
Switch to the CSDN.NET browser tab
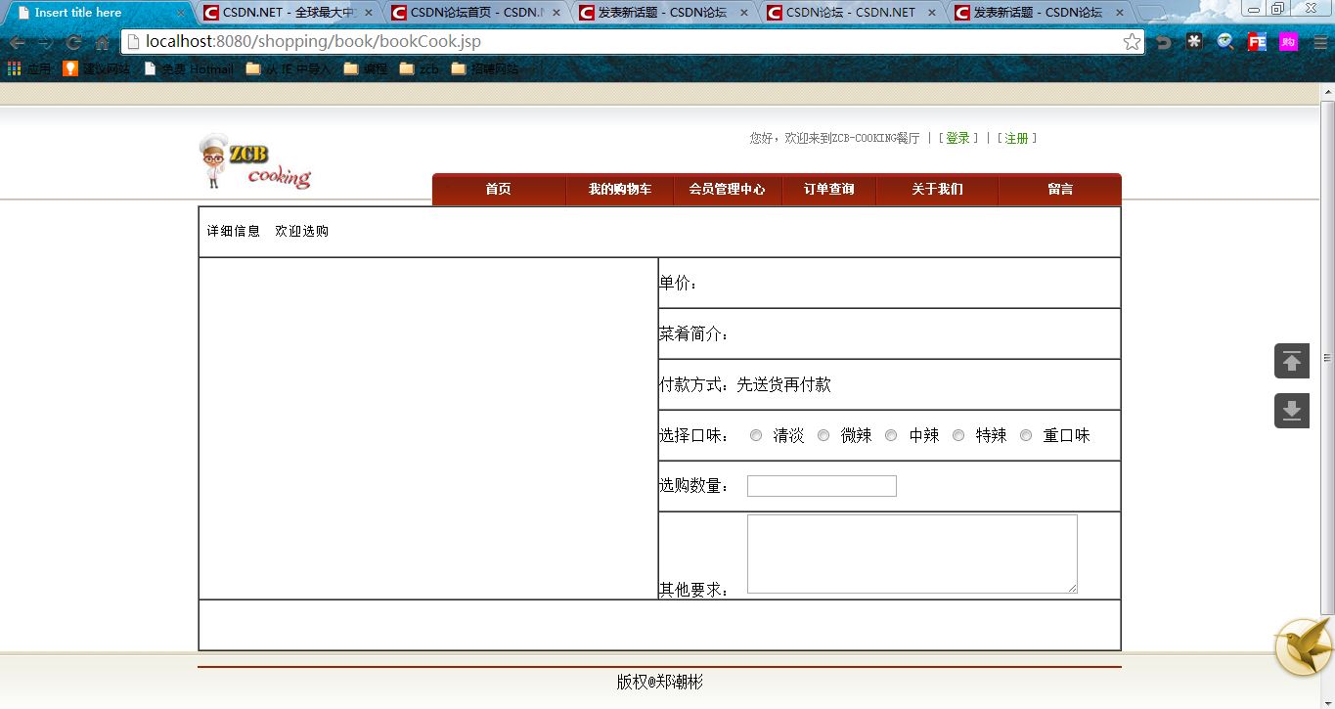pyautogui.click(x=286, y=13)
